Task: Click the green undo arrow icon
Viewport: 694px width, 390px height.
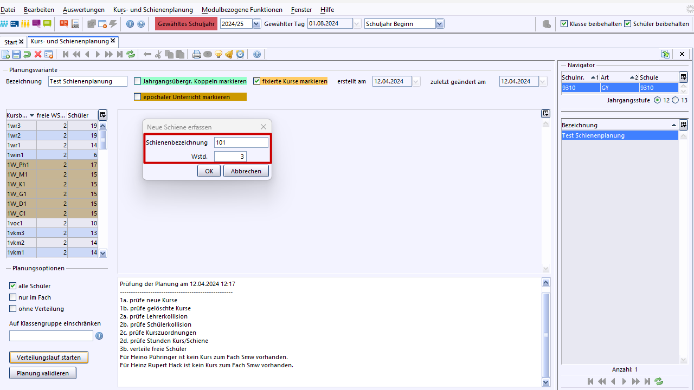Action: (x=27, y=54)
